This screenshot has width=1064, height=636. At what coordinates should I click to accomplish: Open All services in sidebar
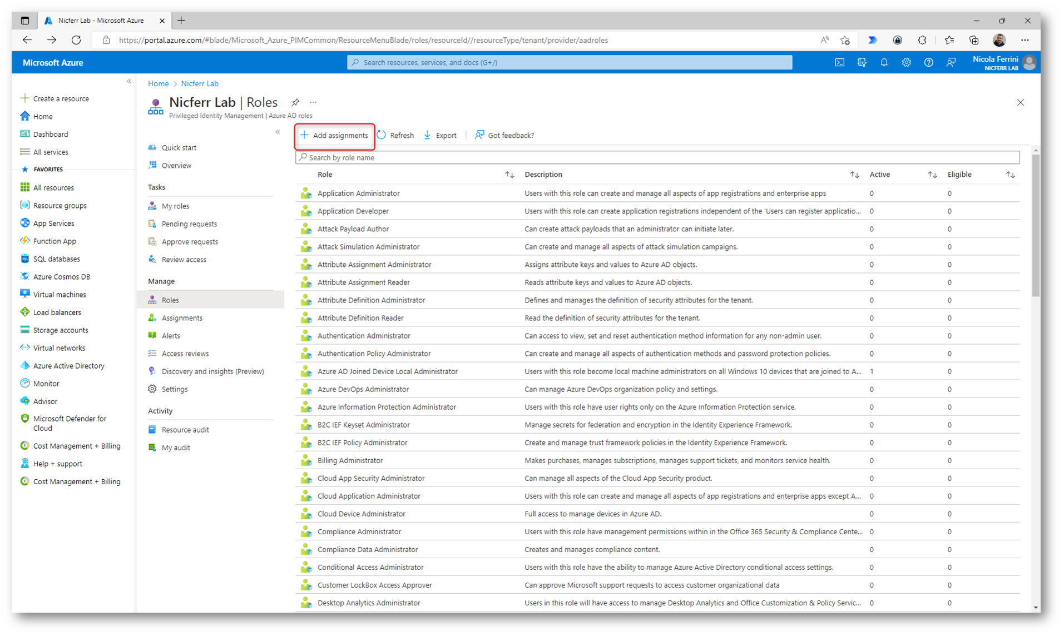pyautogui.click(x=51, y=152)
